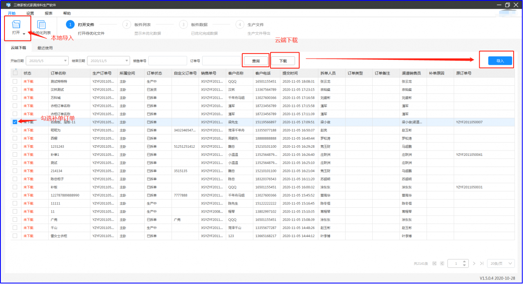Viewport: 523px width, 284px height.
Task: Click the 下载 button
Action: click(x=283, y=61)
